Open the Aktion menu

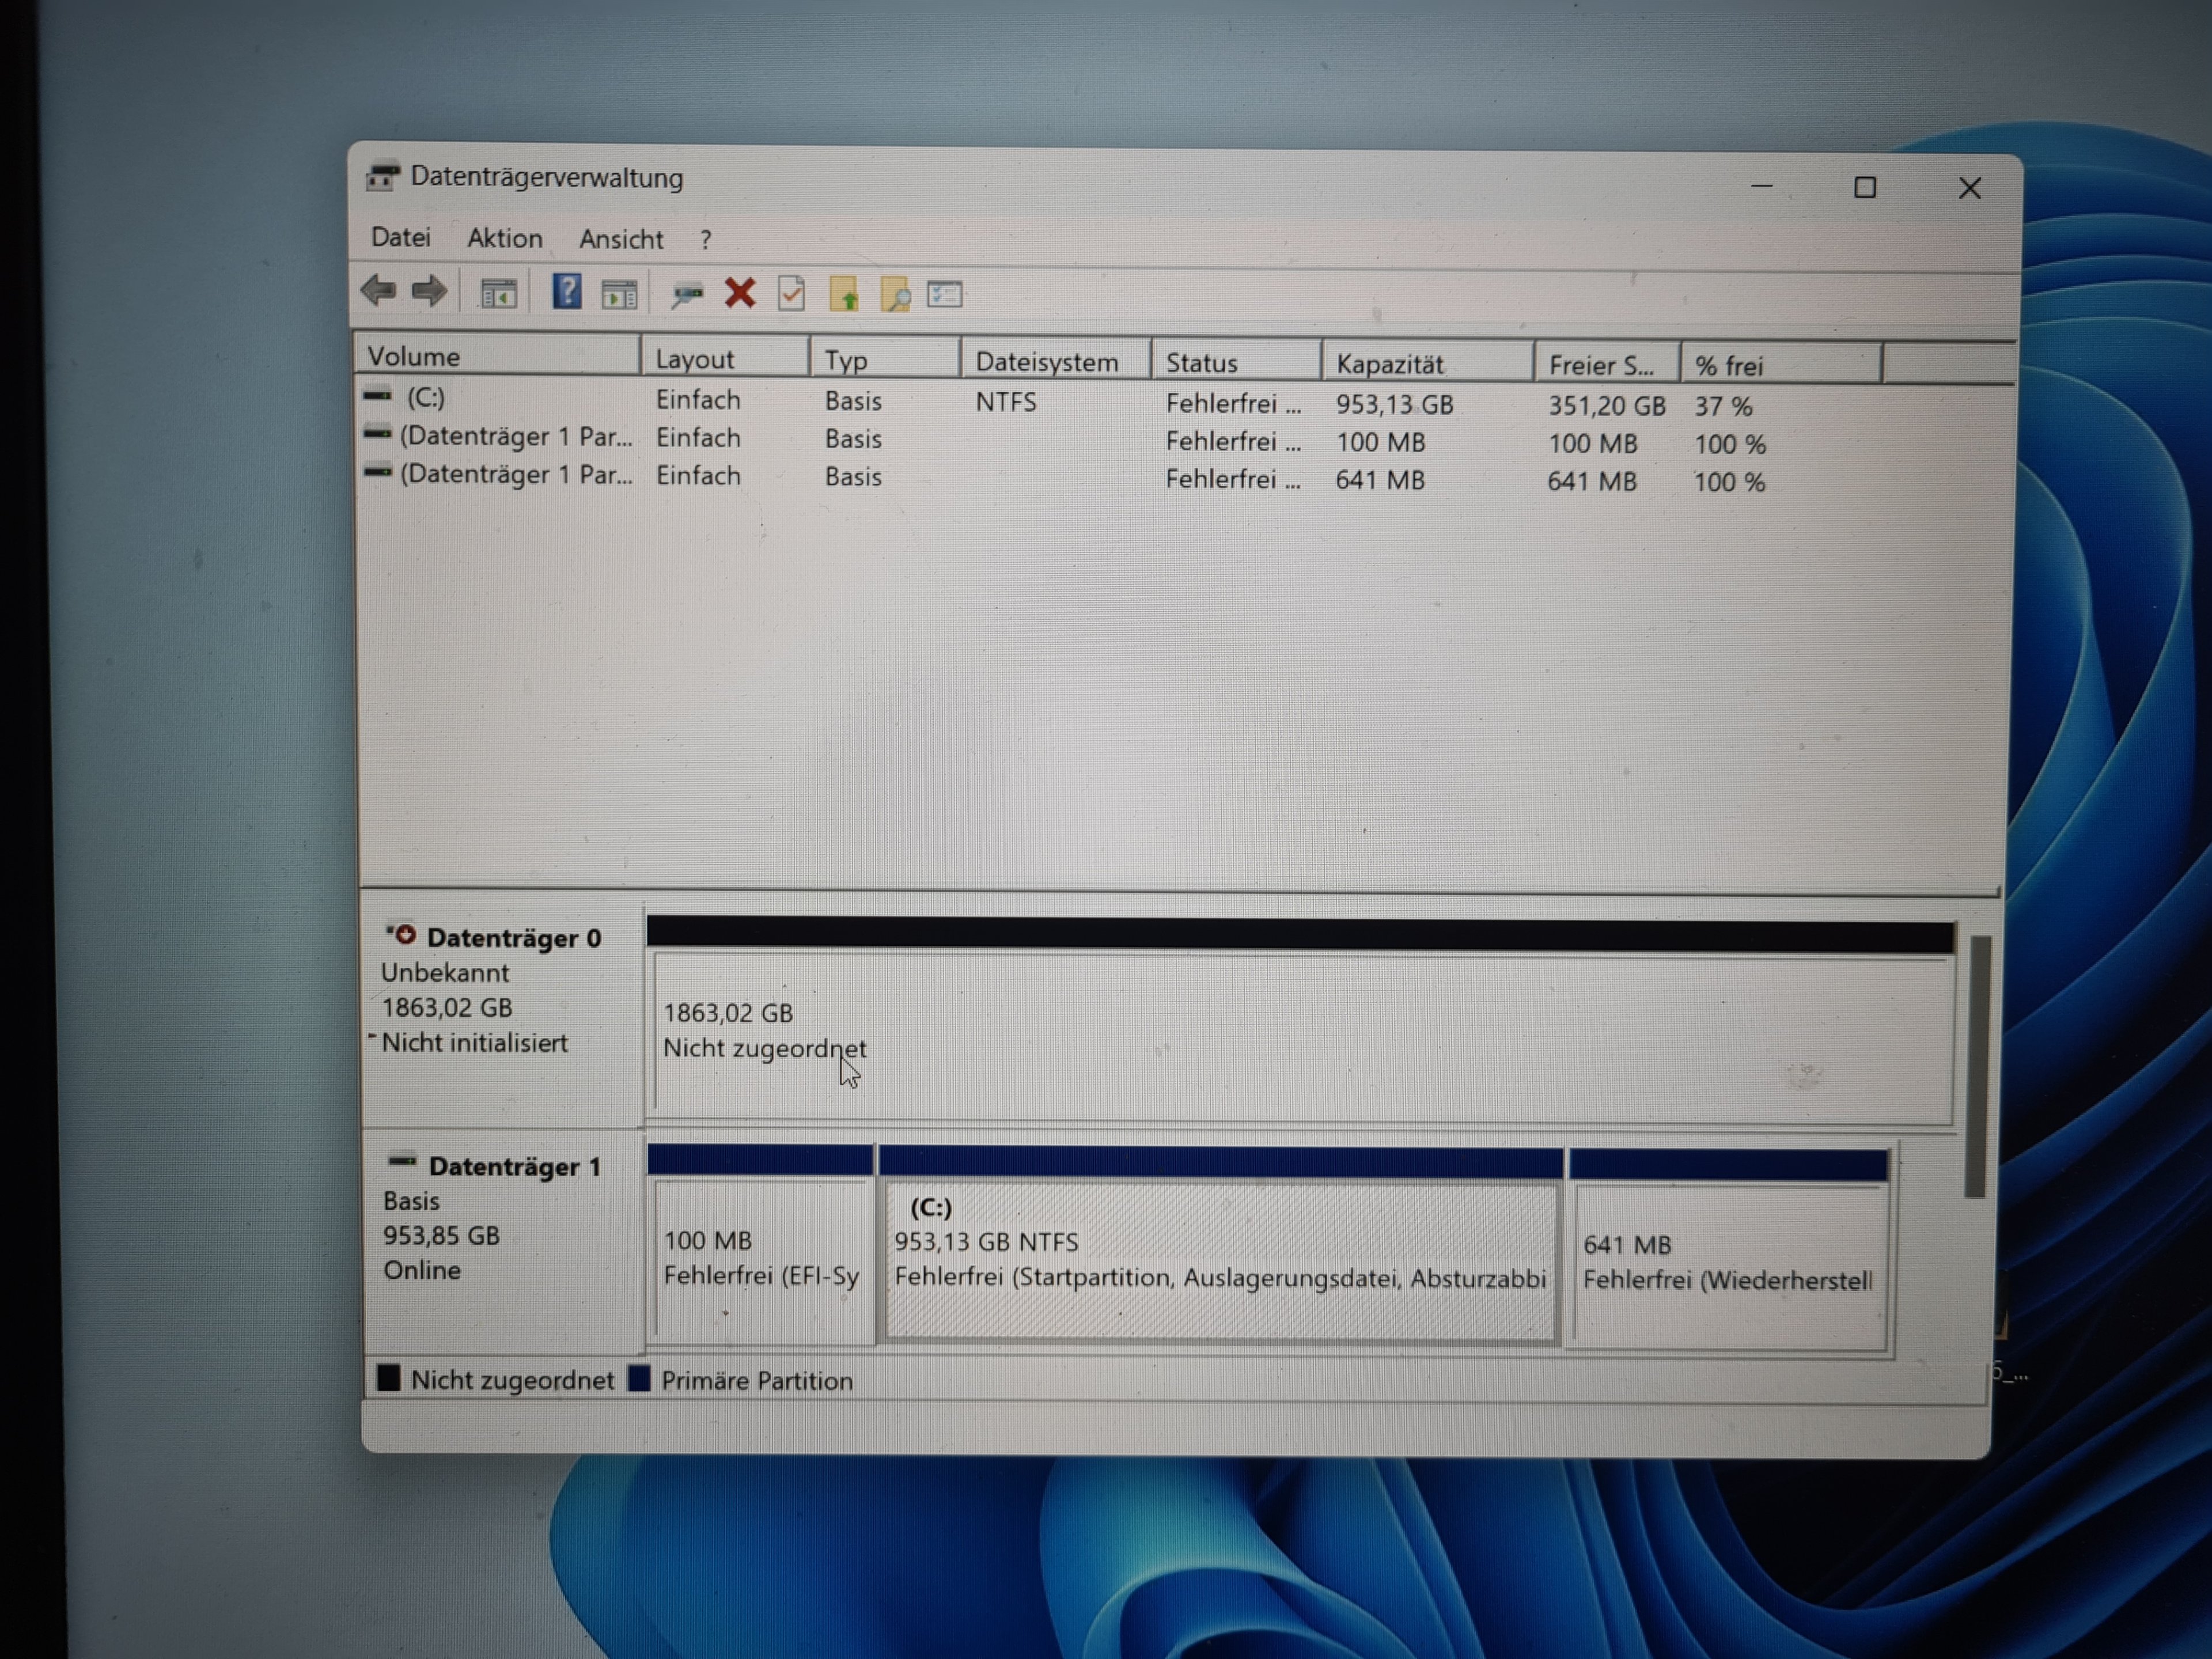(x=504, y=239)
